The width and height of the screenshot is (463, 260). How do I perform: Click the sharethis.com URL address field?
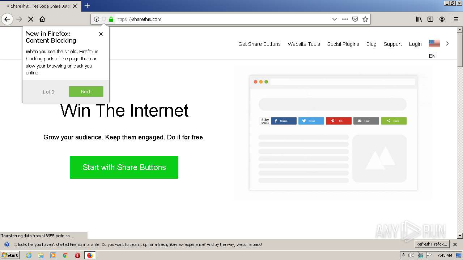click(x=222, y=19)
